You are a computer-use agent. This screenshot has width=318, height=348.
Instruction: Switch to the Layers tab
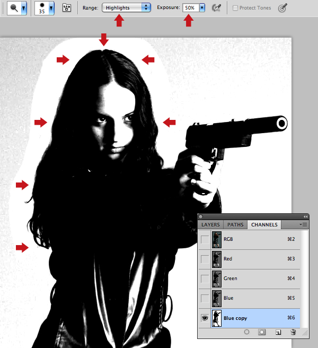click(210, 225)
